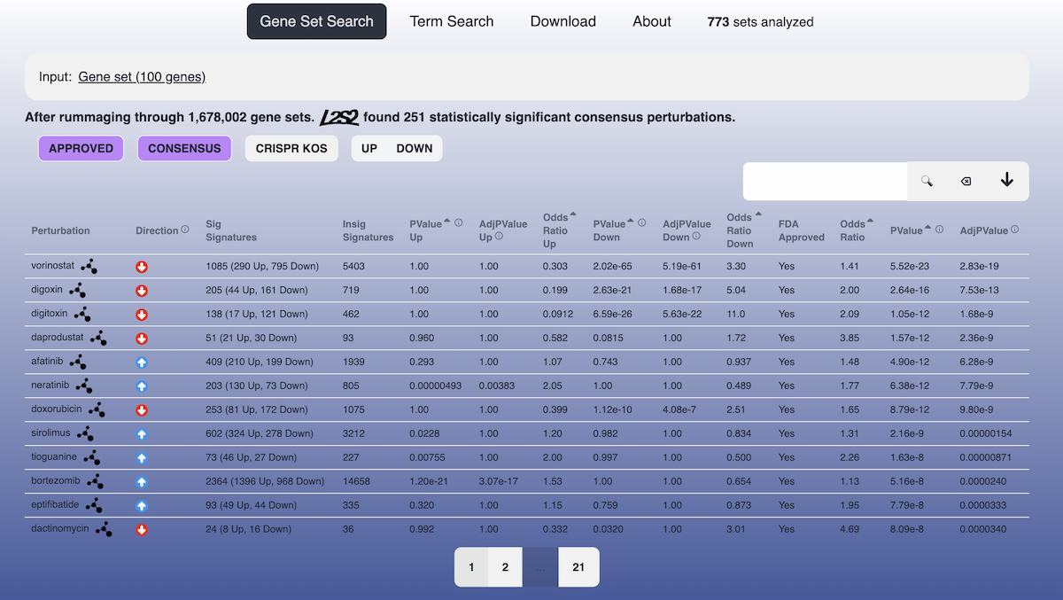Viewport: 1063px width, 600px height.
Task: Click the blue up-arrow direction icon for afatinib
Action: click(x=142, y=362)
